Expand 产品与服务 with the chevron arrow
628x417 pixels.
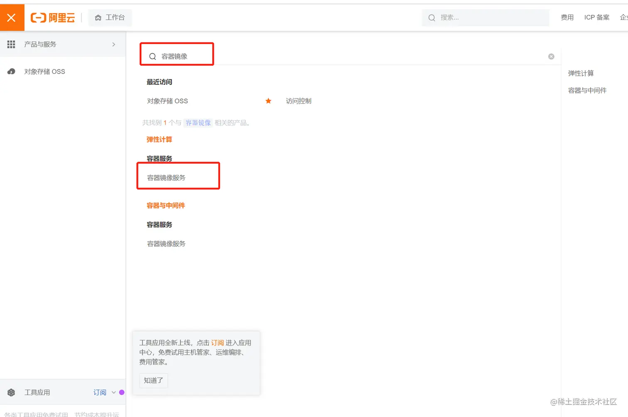pyautogui.click(x=114, y=44)
